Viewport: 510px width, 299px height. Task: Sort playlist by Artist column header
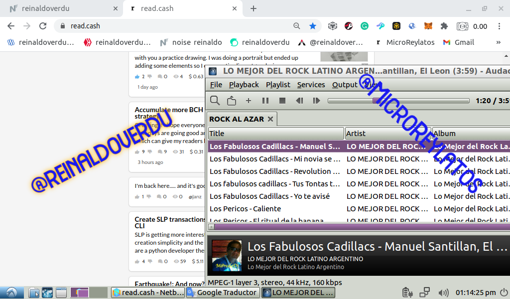point(388,134)
